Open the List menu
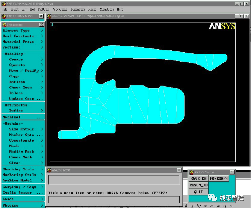Viewport: 252px width, 209px height. 24,9
